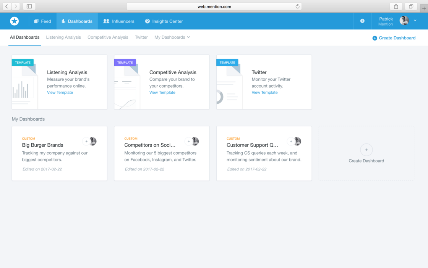Click the plus circle in Create Dashboard card

(x=366, y=150)
